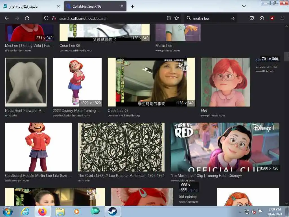Screen dimensions: 289x217
Task: Click the Meilin Lee pinterest title
Action: 164,45
